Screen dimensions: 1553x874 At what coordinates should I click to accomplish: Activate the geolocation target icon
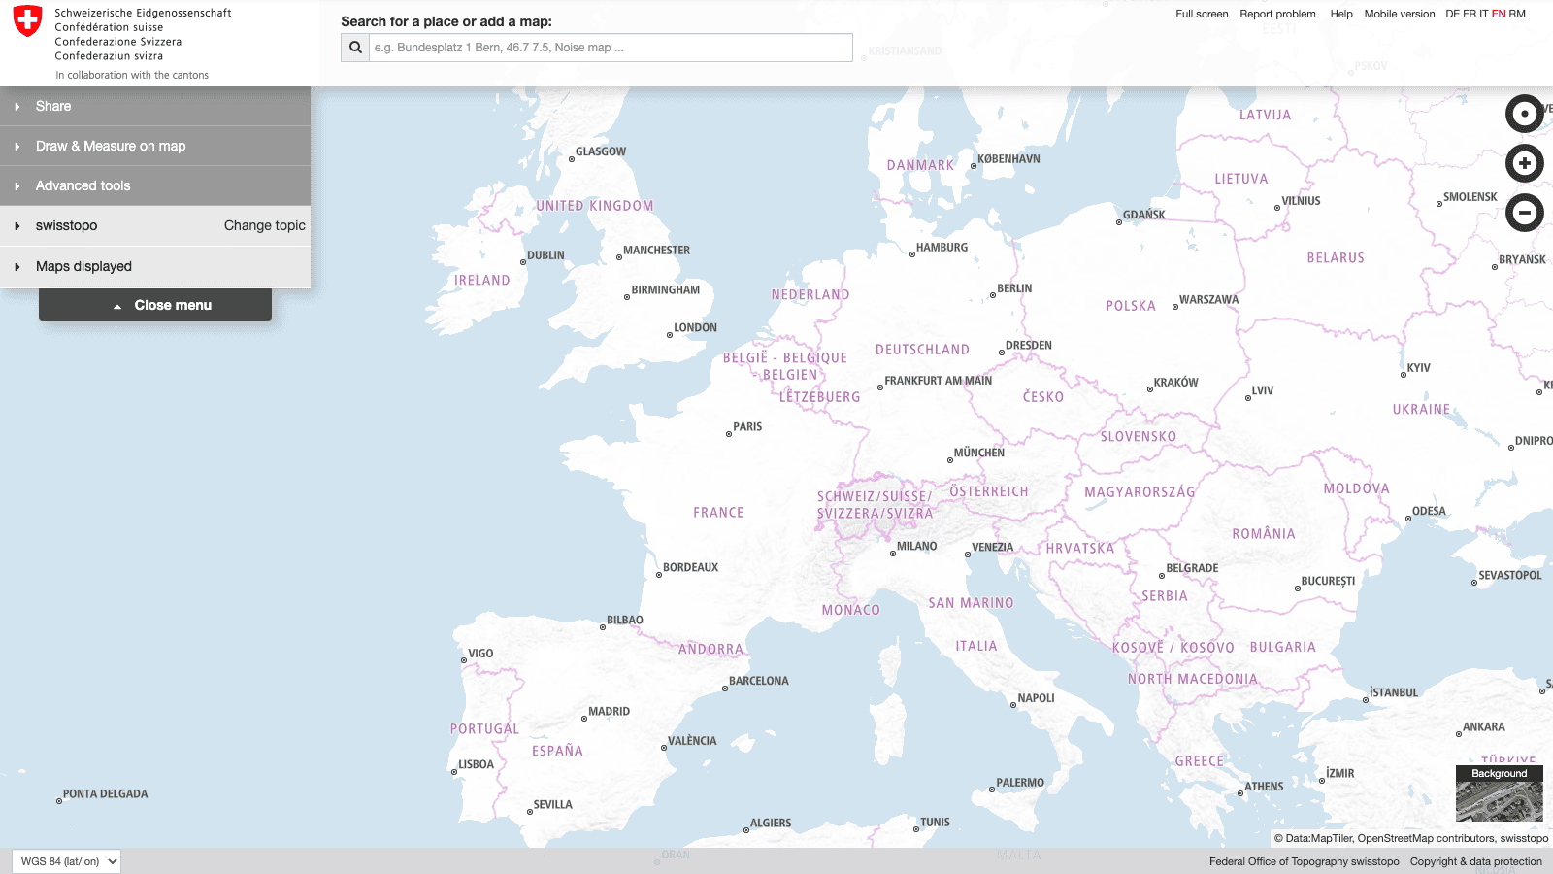[1524, 114]
